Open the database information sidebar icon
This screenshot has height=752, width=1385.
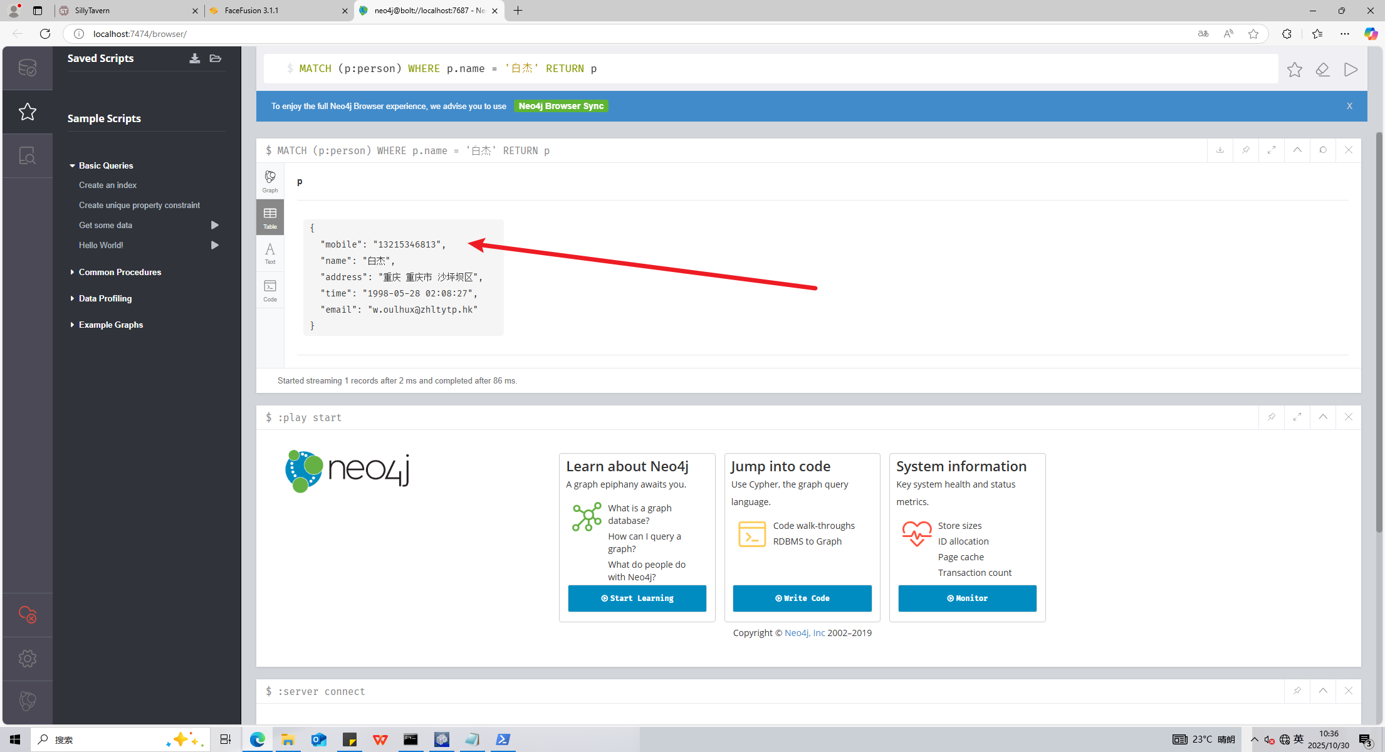click(28, 68)
